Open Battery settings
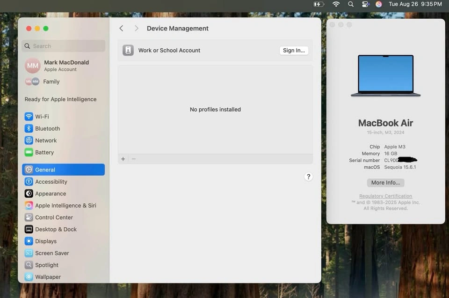Screen dimensions: 449x298 coord(44,152)
